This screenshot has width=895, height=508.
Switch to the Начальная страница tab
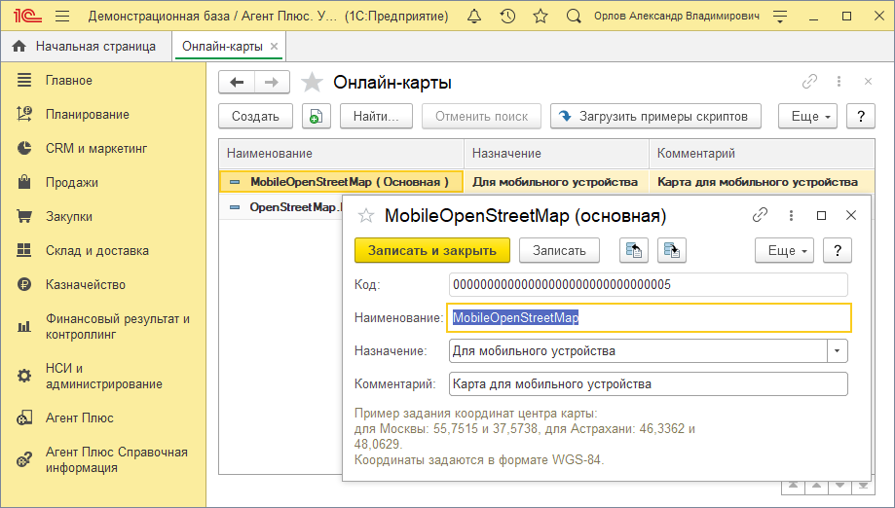click(86, 46)
